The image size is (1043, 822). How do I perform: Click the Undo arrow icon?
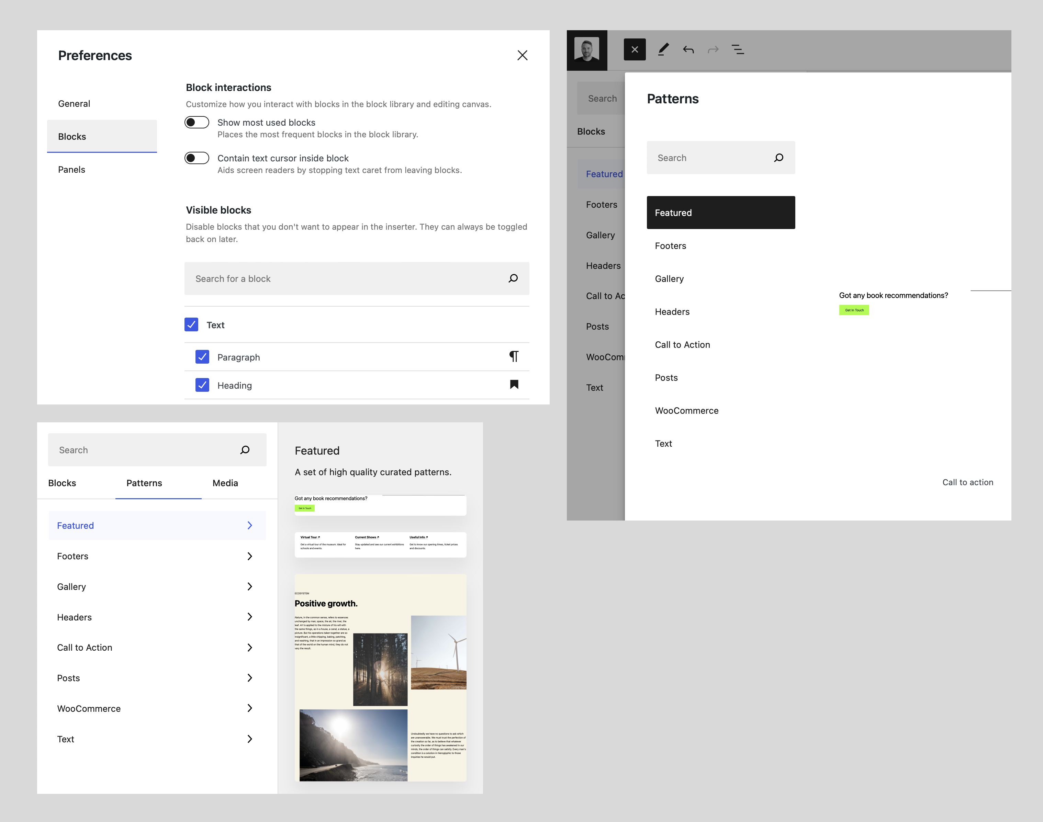point(688,49)
